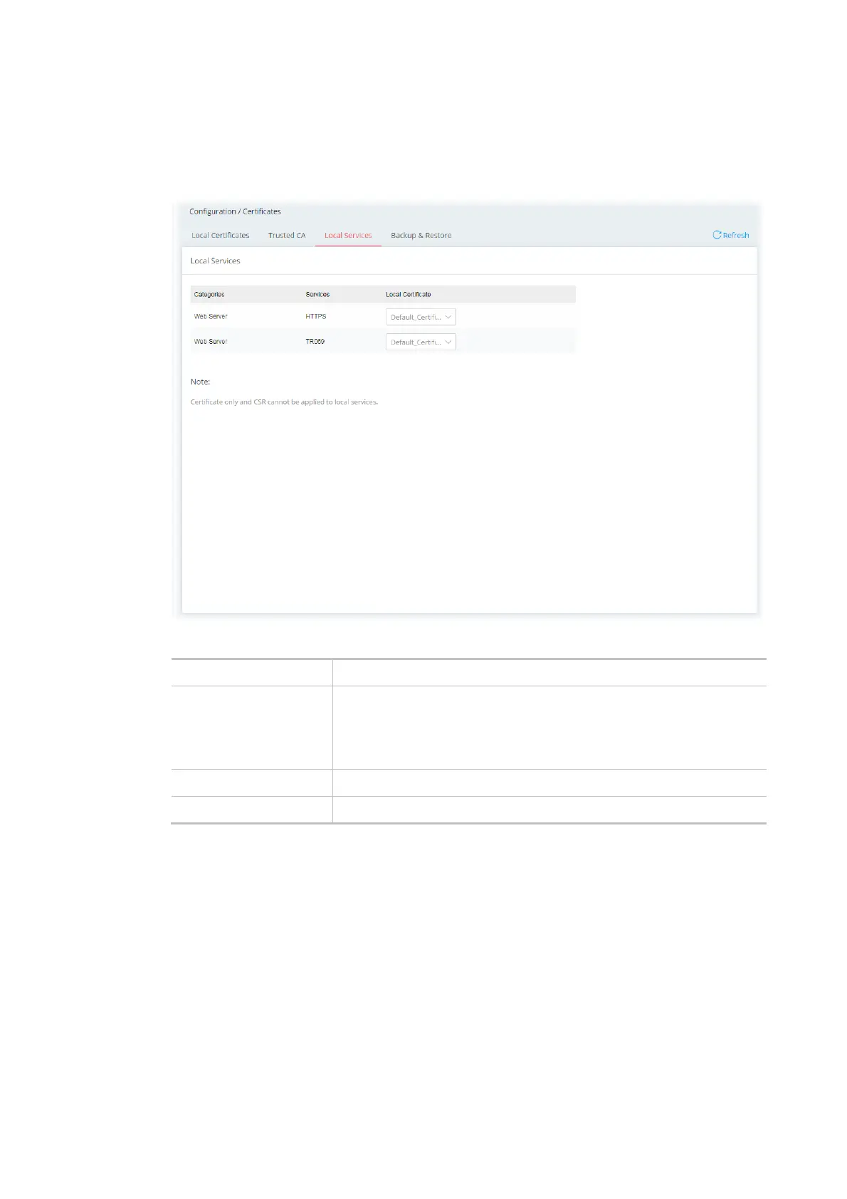Viewport: 847px width, 1199px height.
Task: Click the Local Certificate column header
Action: coord(409,294)
